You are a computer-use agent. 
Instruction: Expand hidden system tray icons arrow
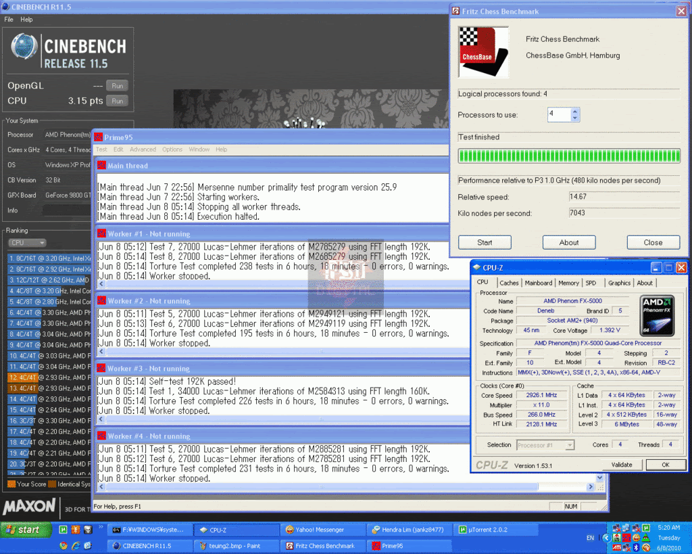point(606,538)
